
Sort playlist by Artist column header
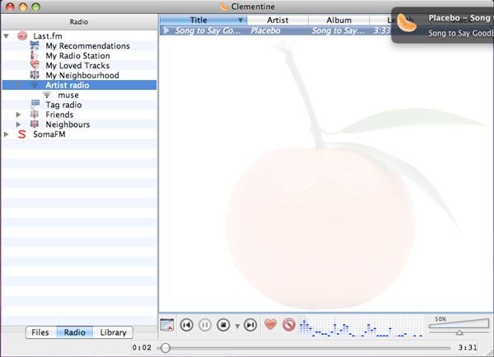[x=277, y=20]
